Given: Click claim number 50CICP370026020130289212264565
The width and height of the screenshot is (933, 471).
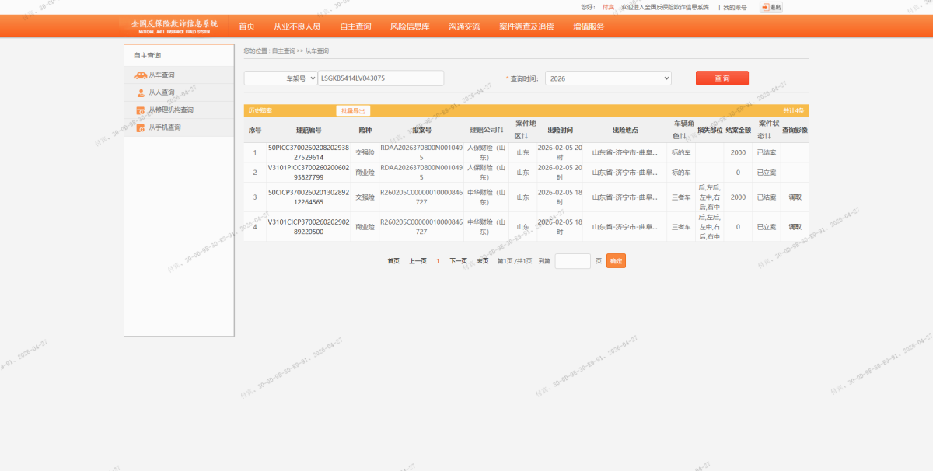Looking at the screenshot, I should 309,197.
